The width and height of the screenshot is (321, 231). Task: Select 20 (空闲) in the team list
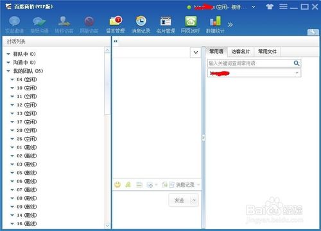click(27, 131)
